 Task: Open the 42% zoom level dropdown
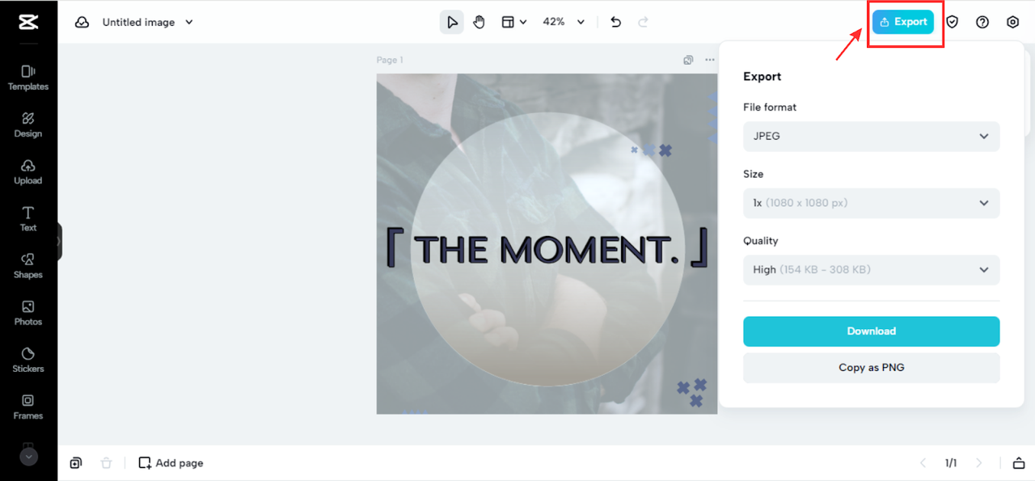click(564, 23)
